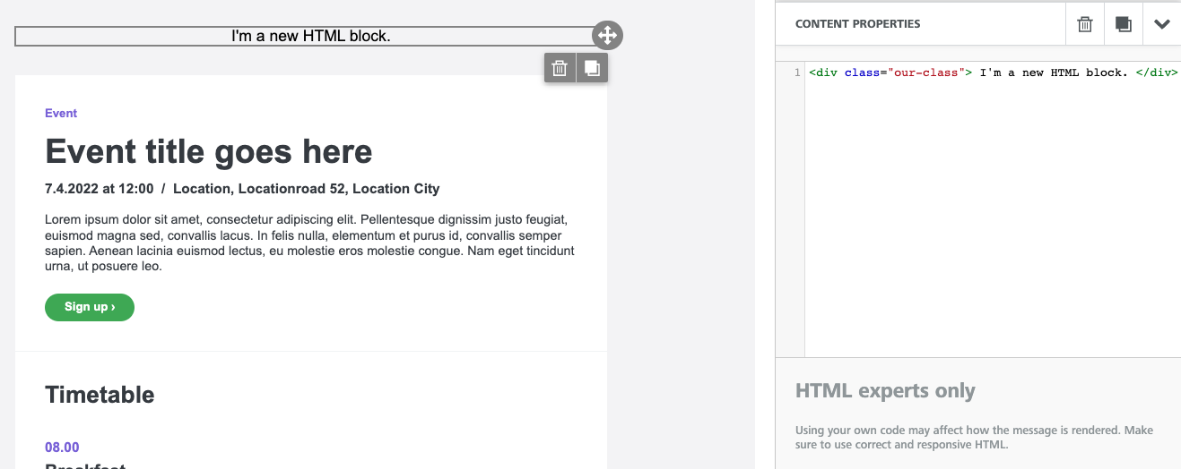This screenshot has height=469, width=1181.
Task: Click duplicate icon in Content Properties header
Action: (1123, 24)
